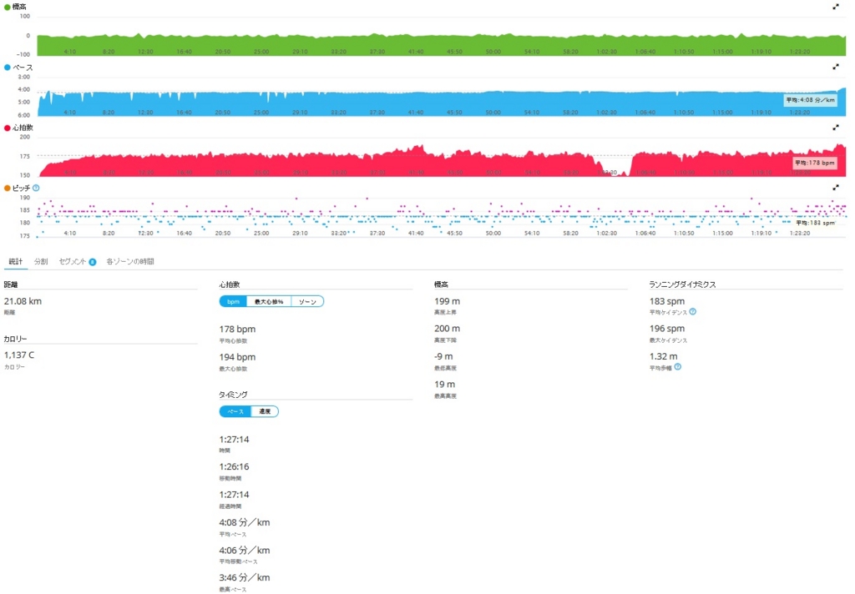Select 速度 timing option
This screenshot has width=855, height=594.
[265, 411]
